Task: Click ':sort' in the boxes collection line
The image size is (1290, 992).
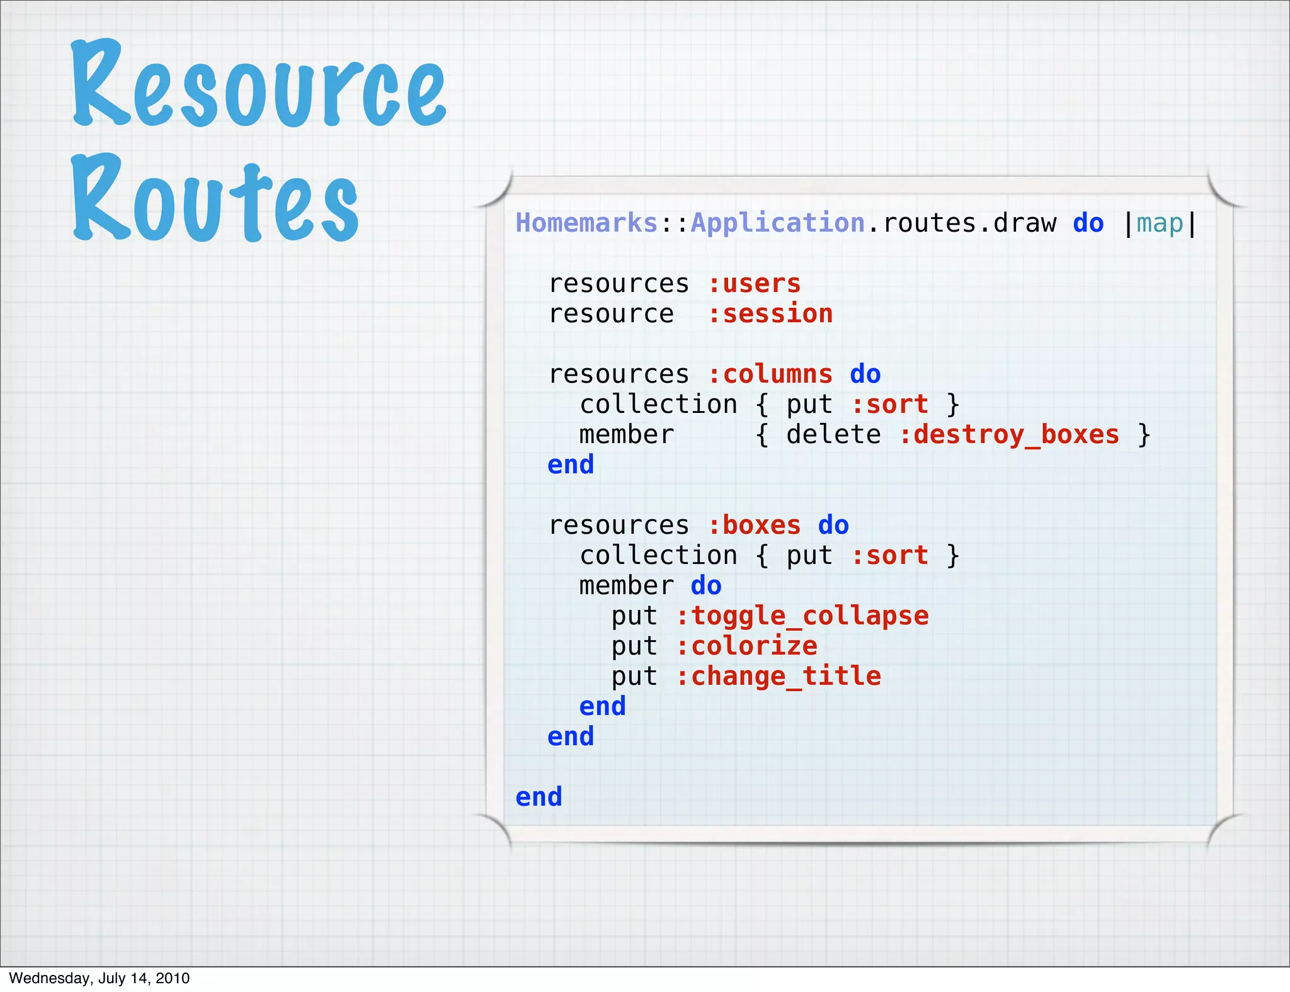Action: (889, 555)
